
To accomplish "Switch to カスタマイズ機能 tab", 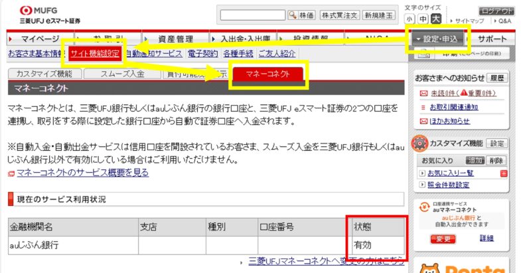I will [44, 74].
